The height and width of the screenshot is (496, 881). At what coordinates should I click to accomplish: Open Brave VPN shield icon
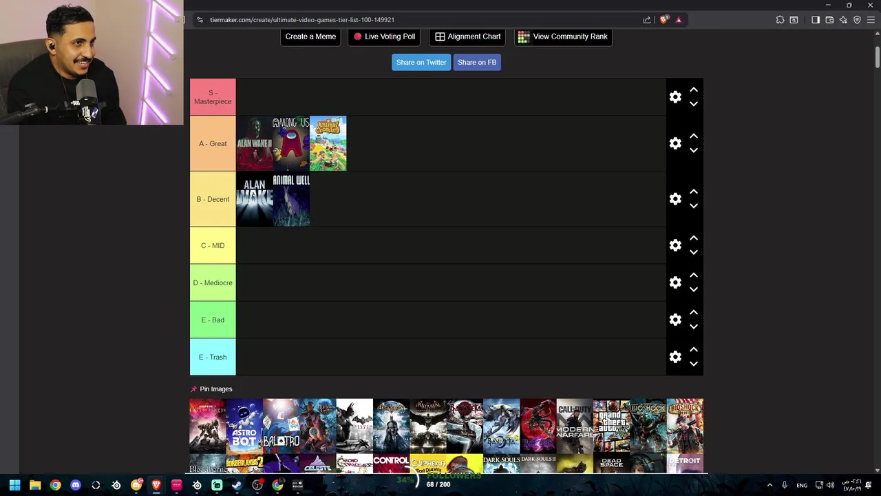pos(857,20)
